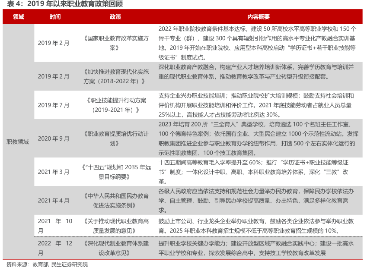367x274 pixels.
Task: Click the 2019年7月 date cell
Action: [x=54, y=105]
